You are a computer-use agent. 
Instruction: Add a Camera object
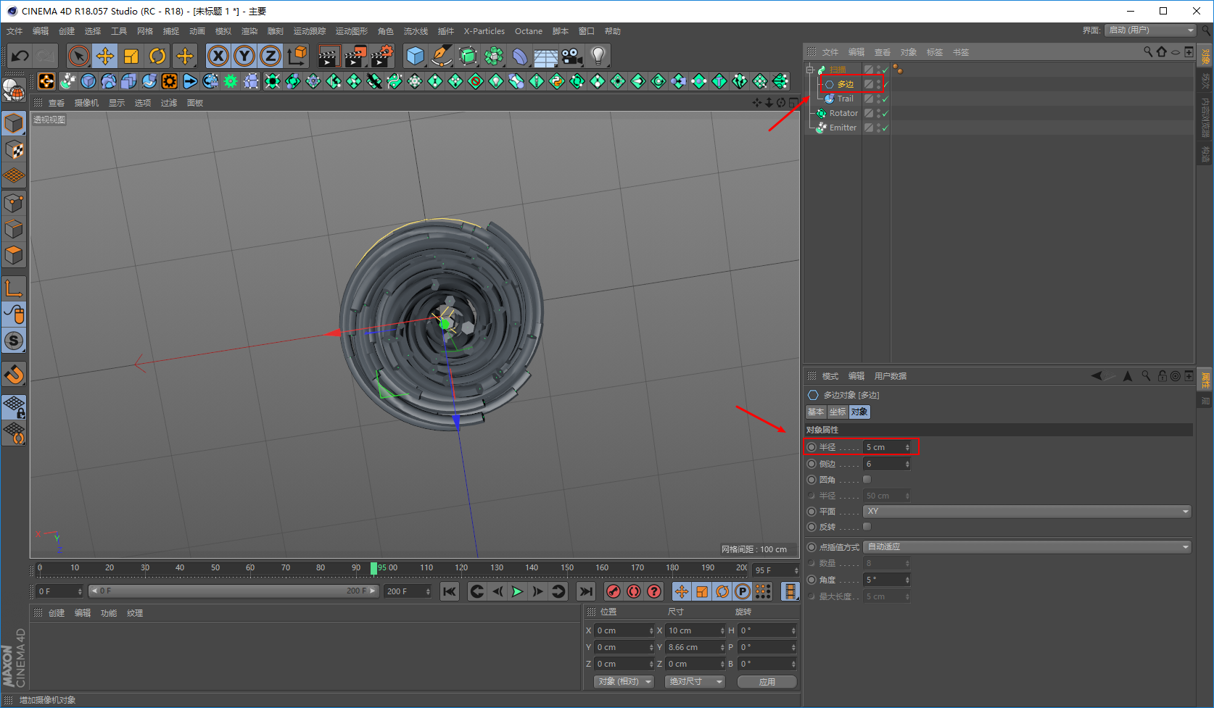pyautogui.click(x=571, y=56)
